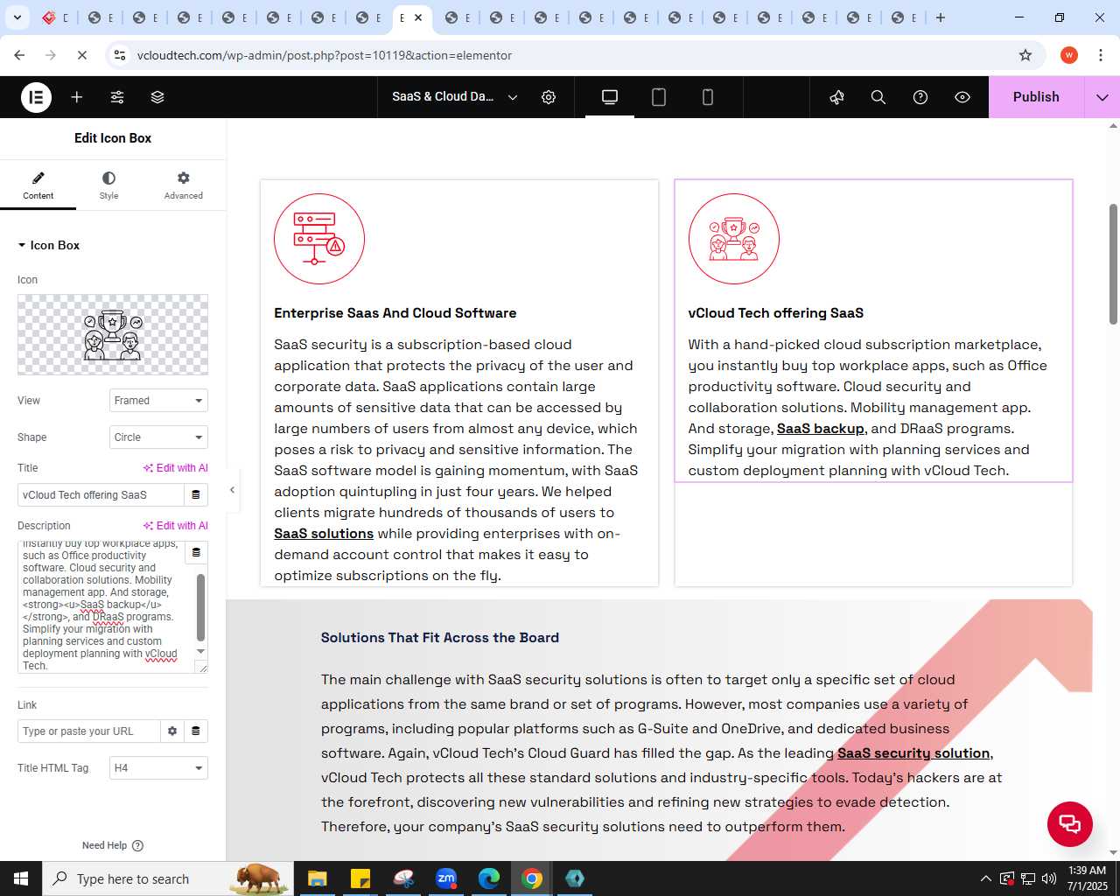
Task: Switch to the Content tab
Action: click(38, 185)
